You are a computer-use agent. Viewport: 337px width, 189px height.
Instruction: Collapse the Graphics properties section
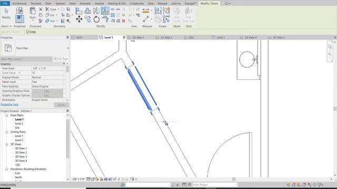pos(64,64)
